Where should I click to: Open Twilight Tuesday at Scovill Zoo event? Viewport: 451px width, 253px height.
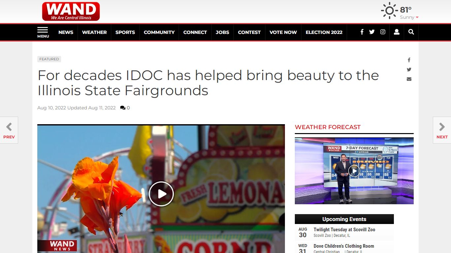pos(344,230)
